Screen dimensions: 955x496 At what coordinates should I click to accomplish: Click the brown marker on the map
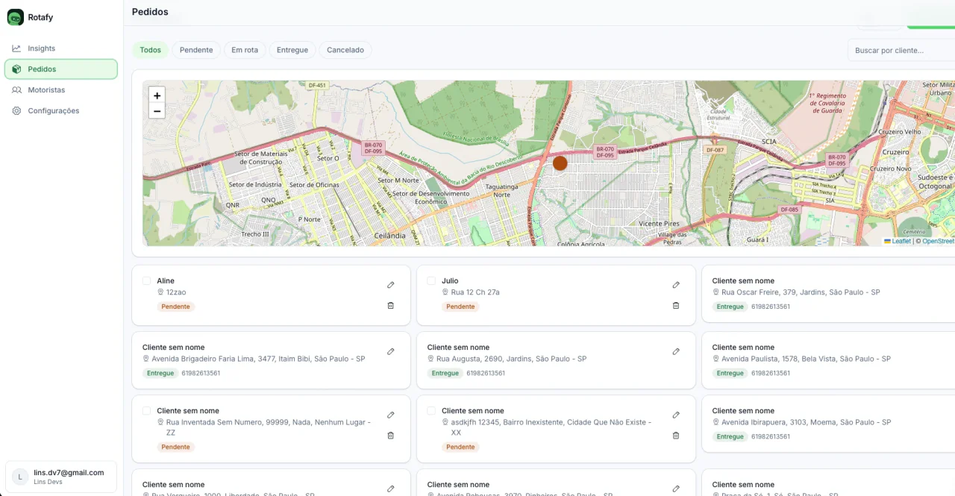[560, 163]
